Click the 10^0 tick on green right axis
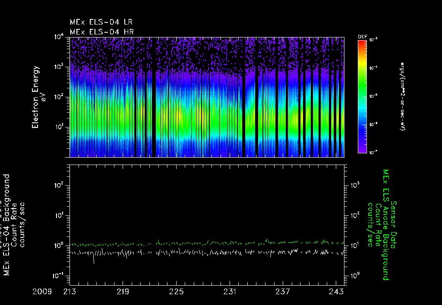The width and height of the screenshot is (442, 305). click(355, 276)
